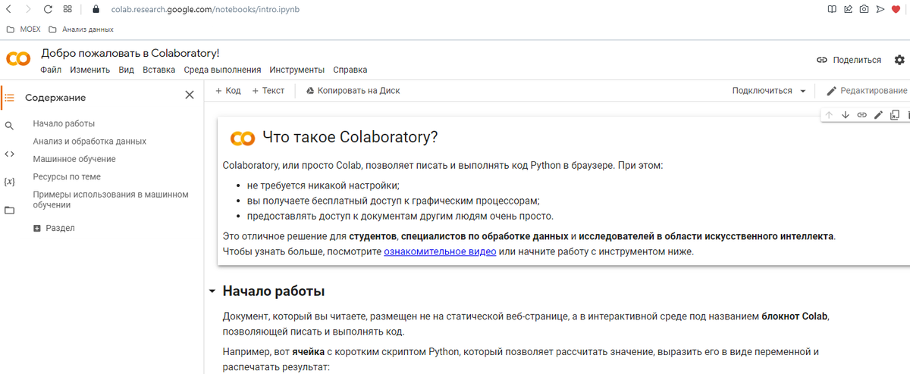Open the Файл menu
Viewport: 910px width, 374px height.
point(51,70)
